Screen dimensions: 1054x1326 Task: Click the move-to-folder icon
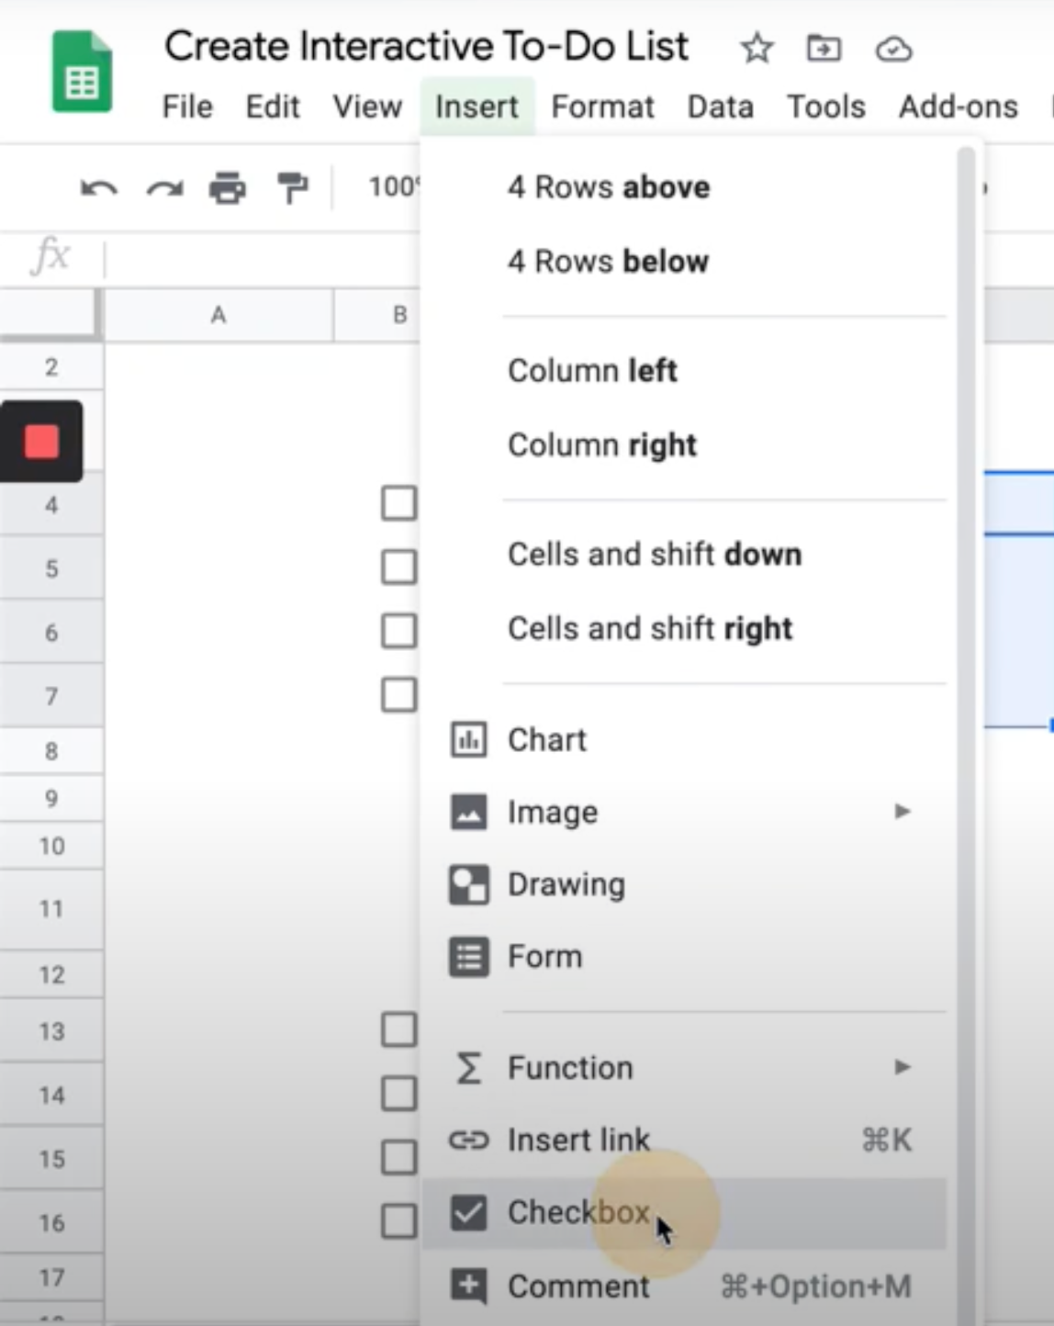click(824, 48)
